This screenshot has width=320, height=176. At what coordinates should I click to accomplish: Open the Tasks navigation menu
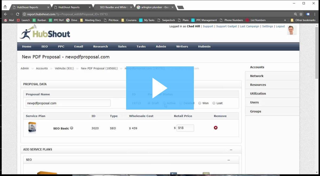tap(141, 46)
